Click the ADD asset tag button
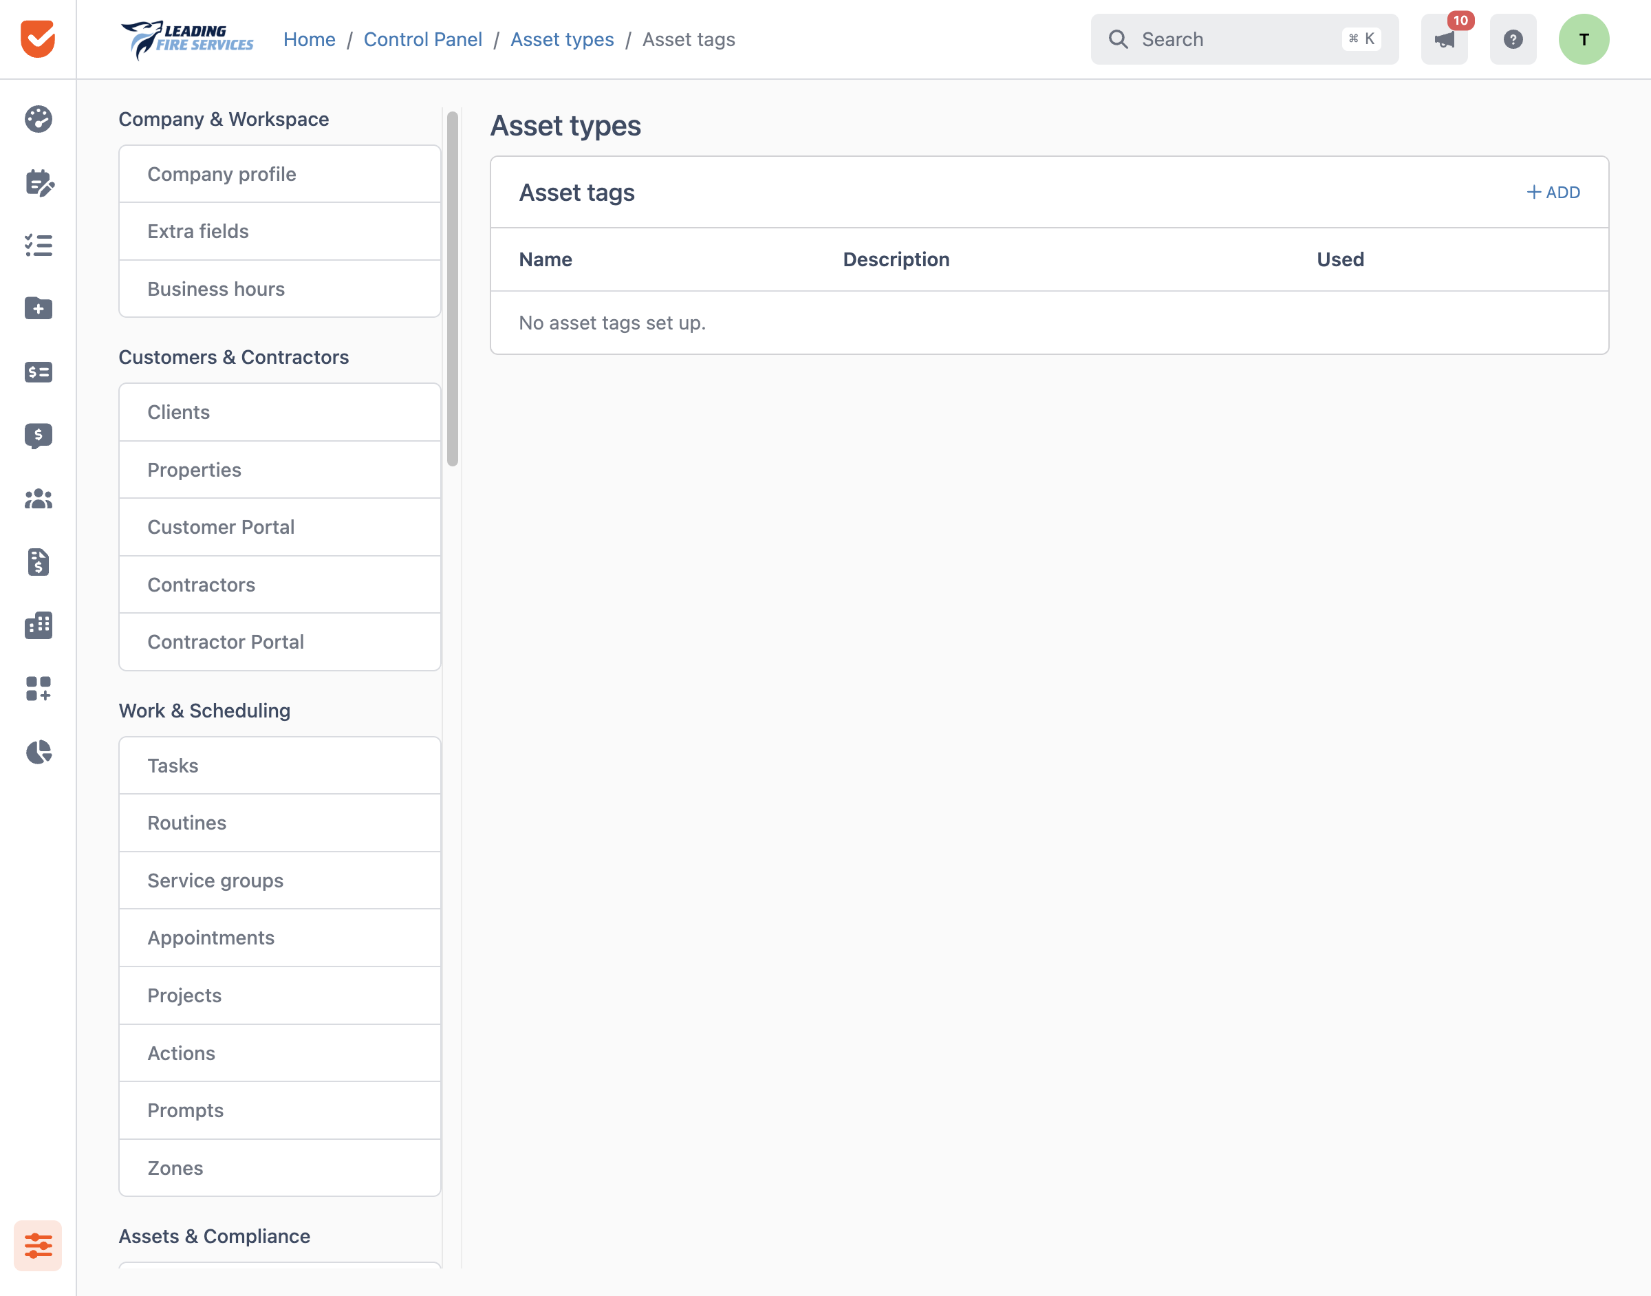 coord(1553,193)
